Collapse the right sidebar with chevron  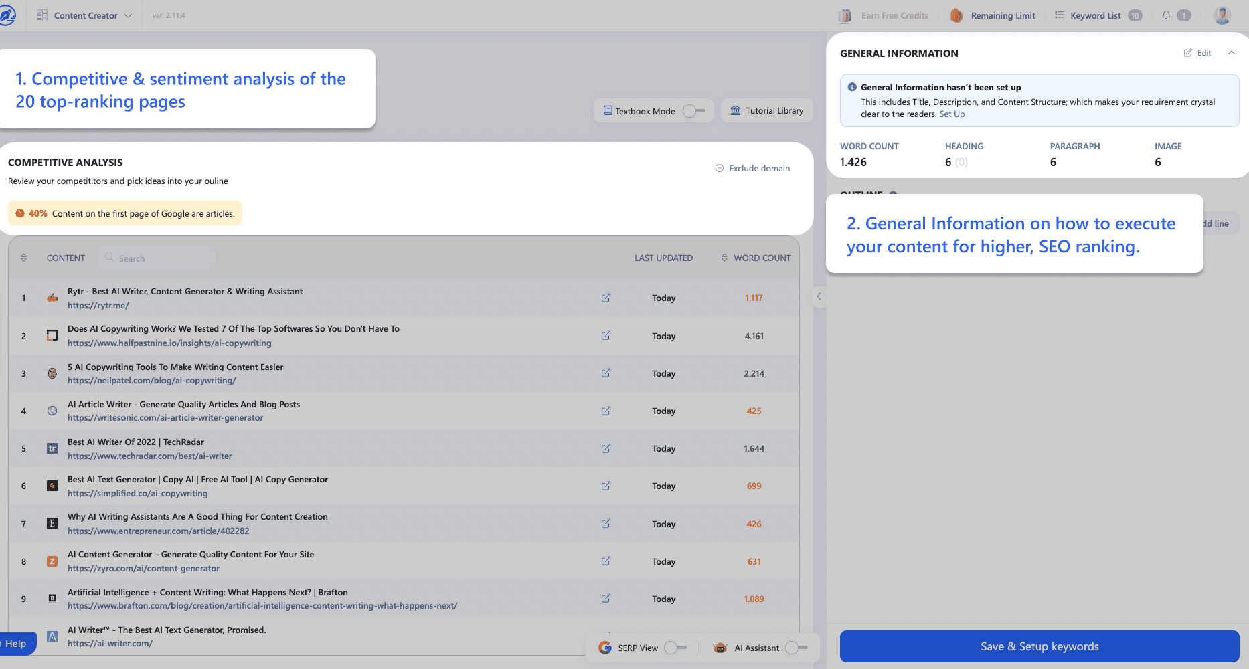819,296
